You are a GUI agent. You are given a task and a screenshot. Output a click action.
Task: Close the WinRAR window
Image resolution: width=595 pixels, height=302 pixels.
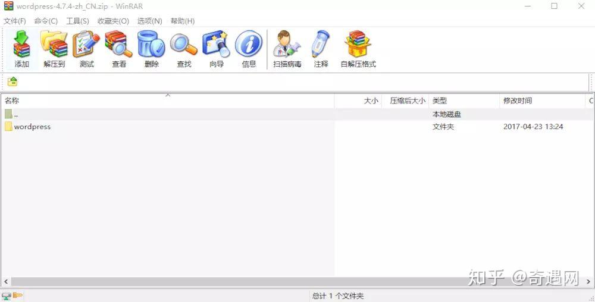[581, 6]
